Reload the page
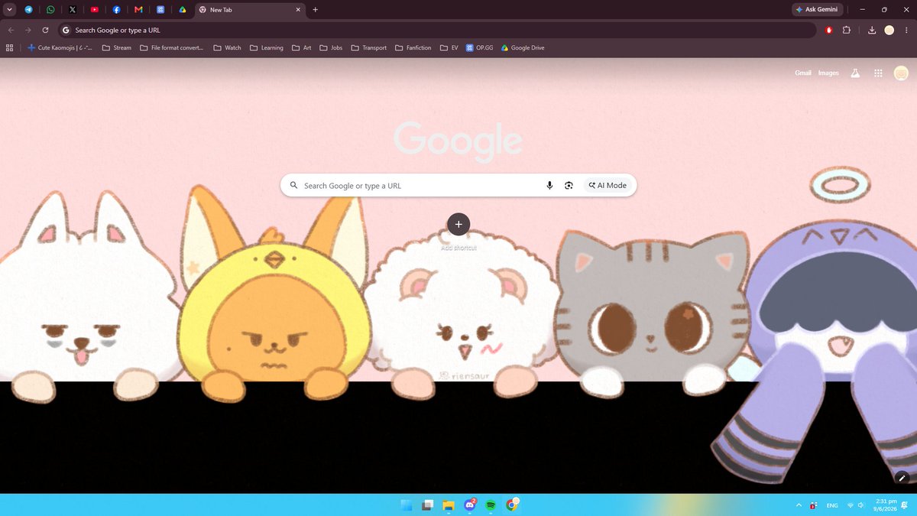This screenshot has width=917, height=516. 46,30
